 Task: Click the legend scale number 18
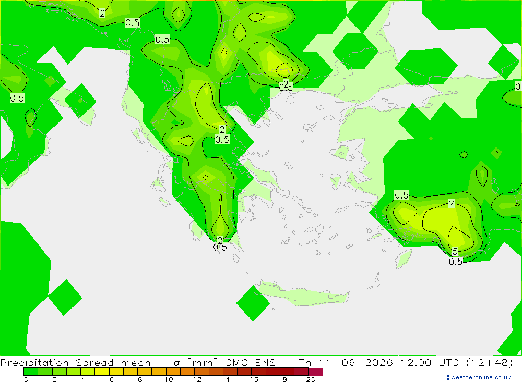(x=282, y=379)
